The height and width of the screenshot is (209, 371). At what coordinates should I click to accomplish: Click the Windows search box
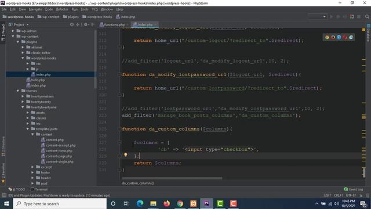point(60,204)
